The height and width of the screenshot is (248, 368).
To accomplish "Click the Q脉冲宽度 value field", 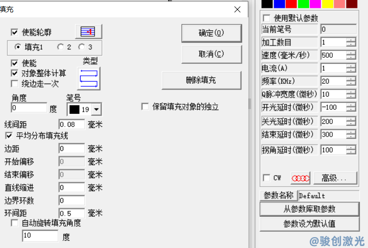I will click(x=333, y=94).
